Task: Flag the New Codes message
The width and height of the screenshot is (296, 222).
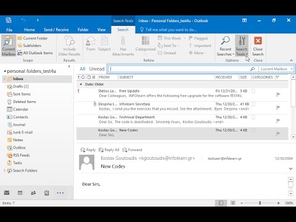Action: tap(278, 134)
